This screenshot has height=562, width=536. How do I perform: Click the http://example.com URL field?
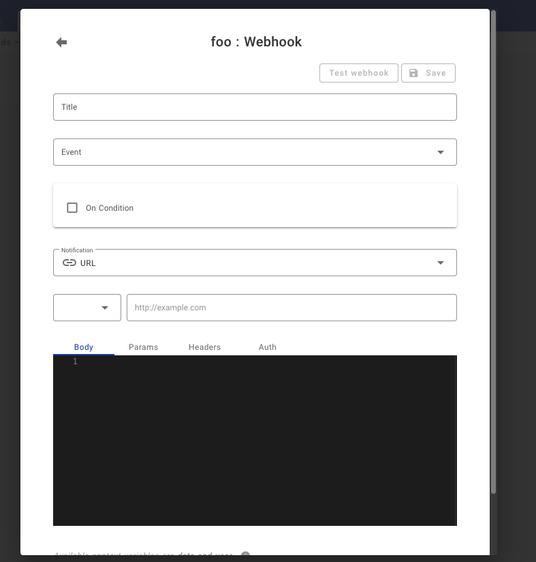[x=291, y=308]
